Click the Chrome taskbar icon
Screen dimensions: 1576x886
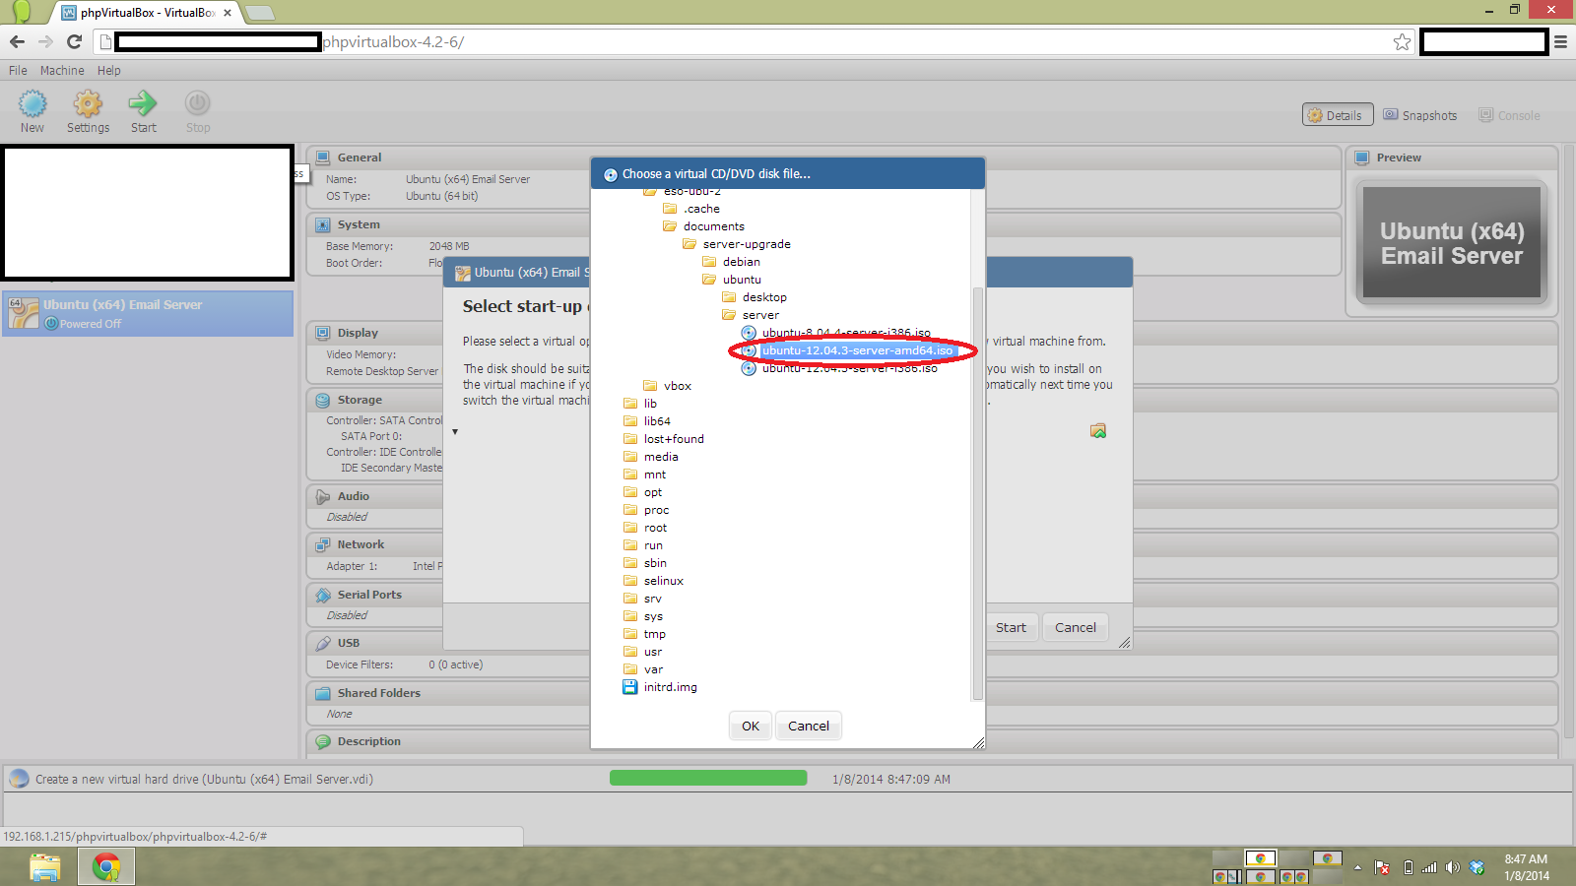(x=106, y=867)
